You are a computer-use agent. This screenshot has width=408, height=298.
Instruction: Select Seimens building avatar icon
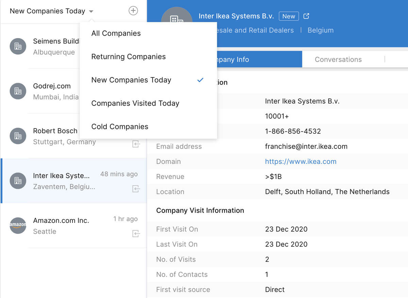click(x=18, y=46)
